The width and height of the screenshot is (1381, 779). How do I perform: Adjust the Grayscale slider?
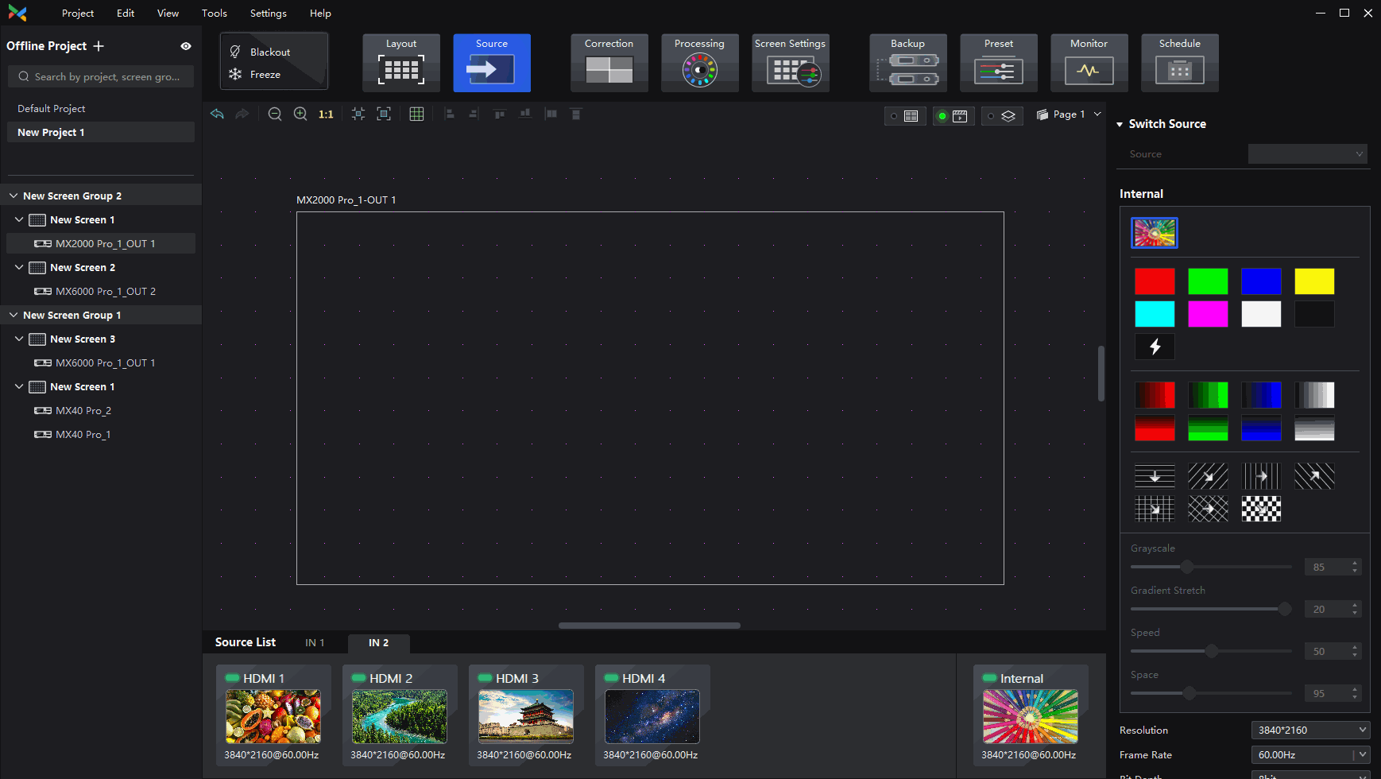coord(1187,567)
